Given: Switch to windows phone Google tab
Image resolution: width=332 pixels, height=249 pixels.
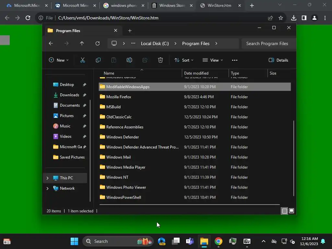Looking at the screenshot, I should click(x=124, y=6).
